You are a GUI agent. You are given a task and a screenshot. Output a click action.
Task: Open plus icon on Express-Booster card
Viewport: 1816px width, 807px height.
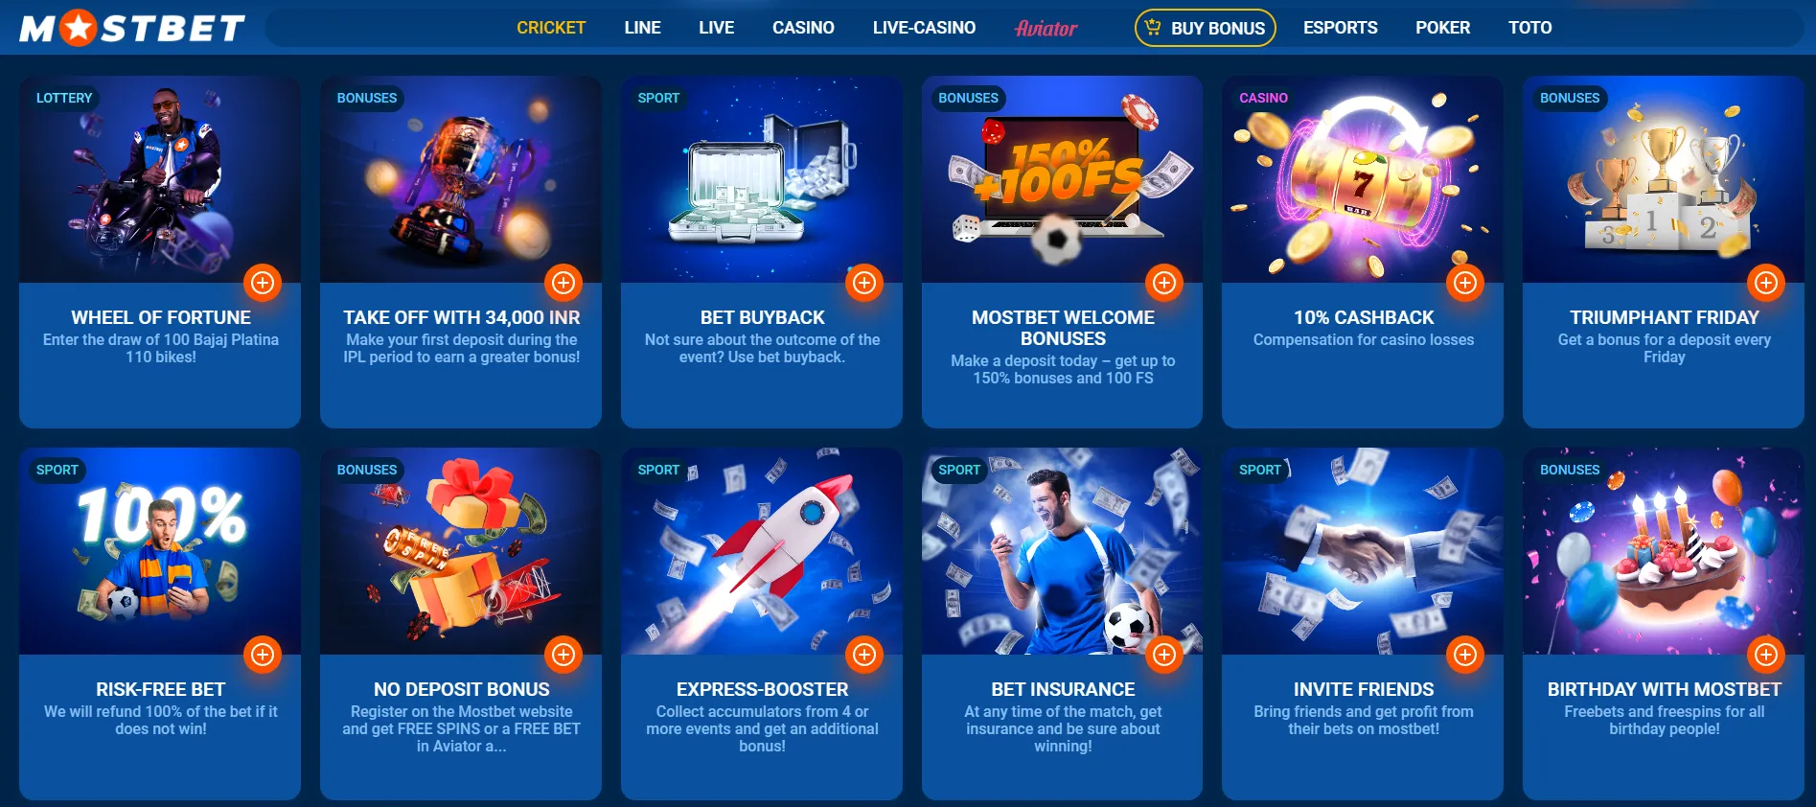pyautogui.click(x=864, y=655)
